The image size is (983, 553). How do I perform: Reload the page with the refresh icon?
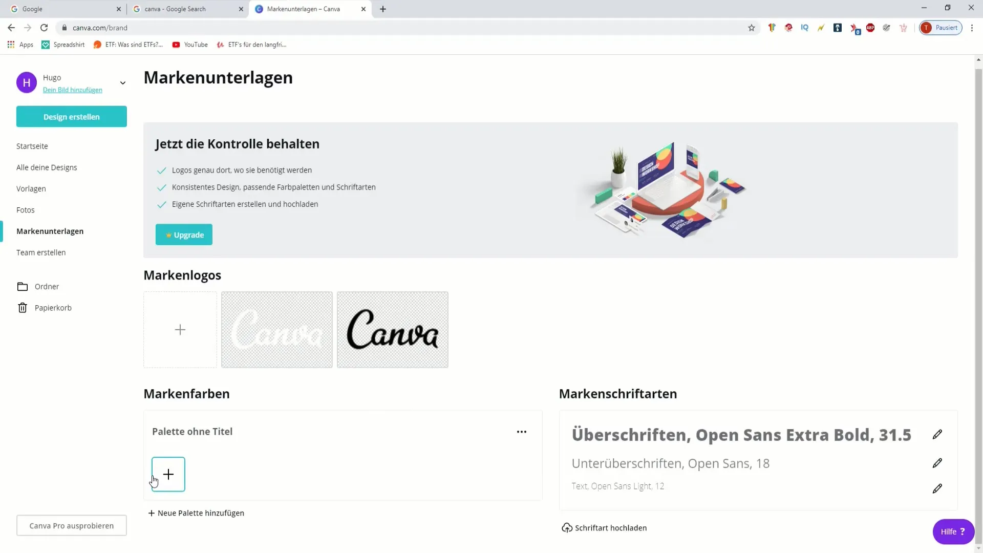pyautogui.click(x=44, y=28)
